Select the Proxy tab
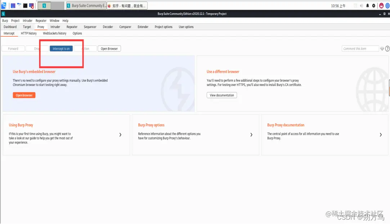 (x=41, y=27)
